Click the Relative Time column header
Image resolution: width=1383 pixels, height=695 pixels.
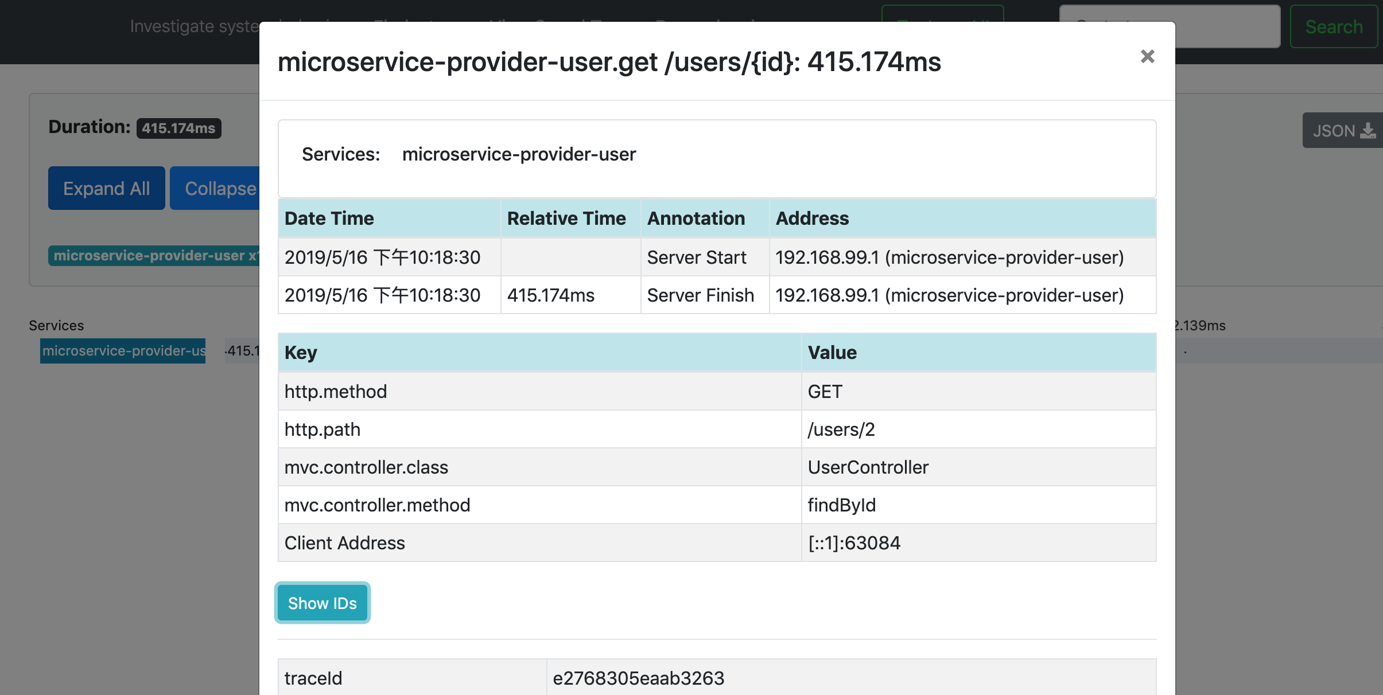click(566, 218)
